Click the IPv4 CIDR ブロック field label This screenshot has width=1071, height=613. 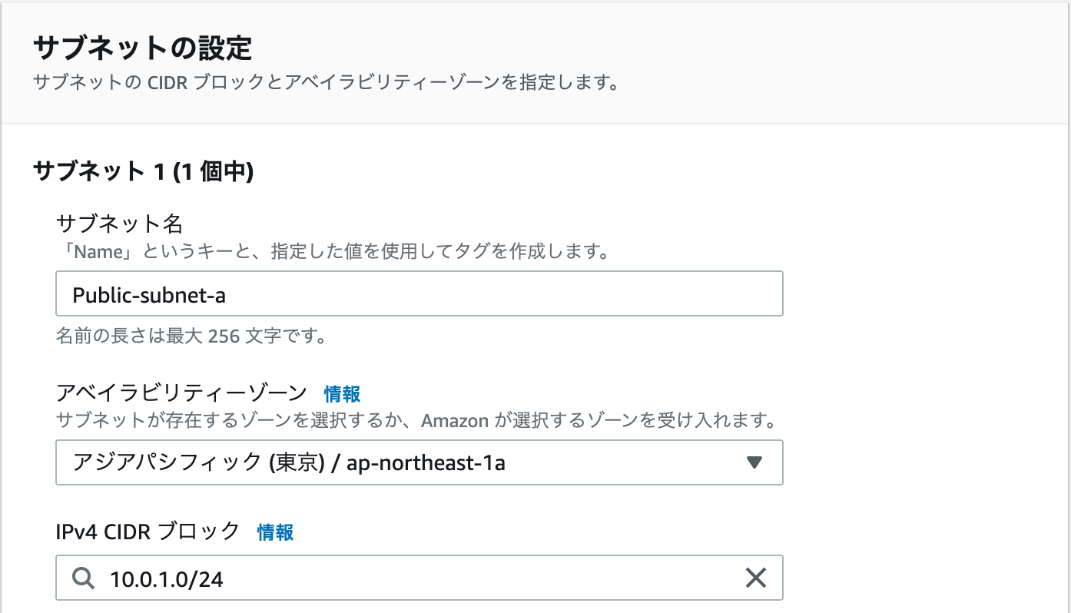click(x=148, y=532)
